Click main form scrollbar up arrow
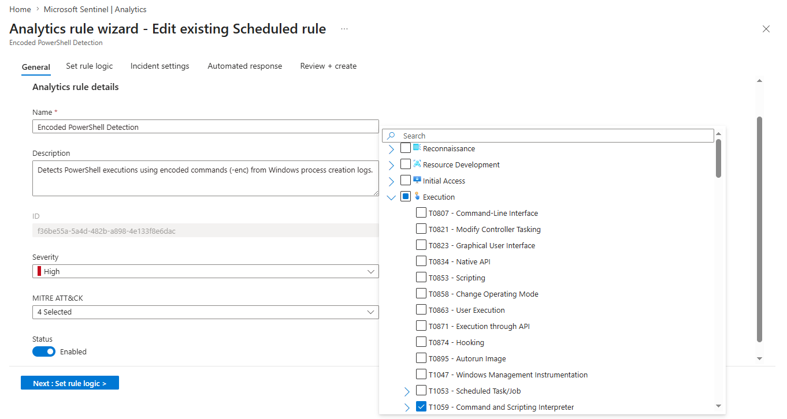The height and width of the screenshot is (419, 787). pos(760,81)
